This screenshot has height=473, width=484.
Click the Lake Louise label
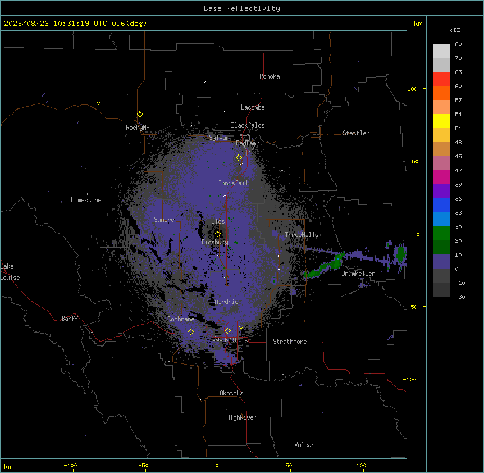10,272
